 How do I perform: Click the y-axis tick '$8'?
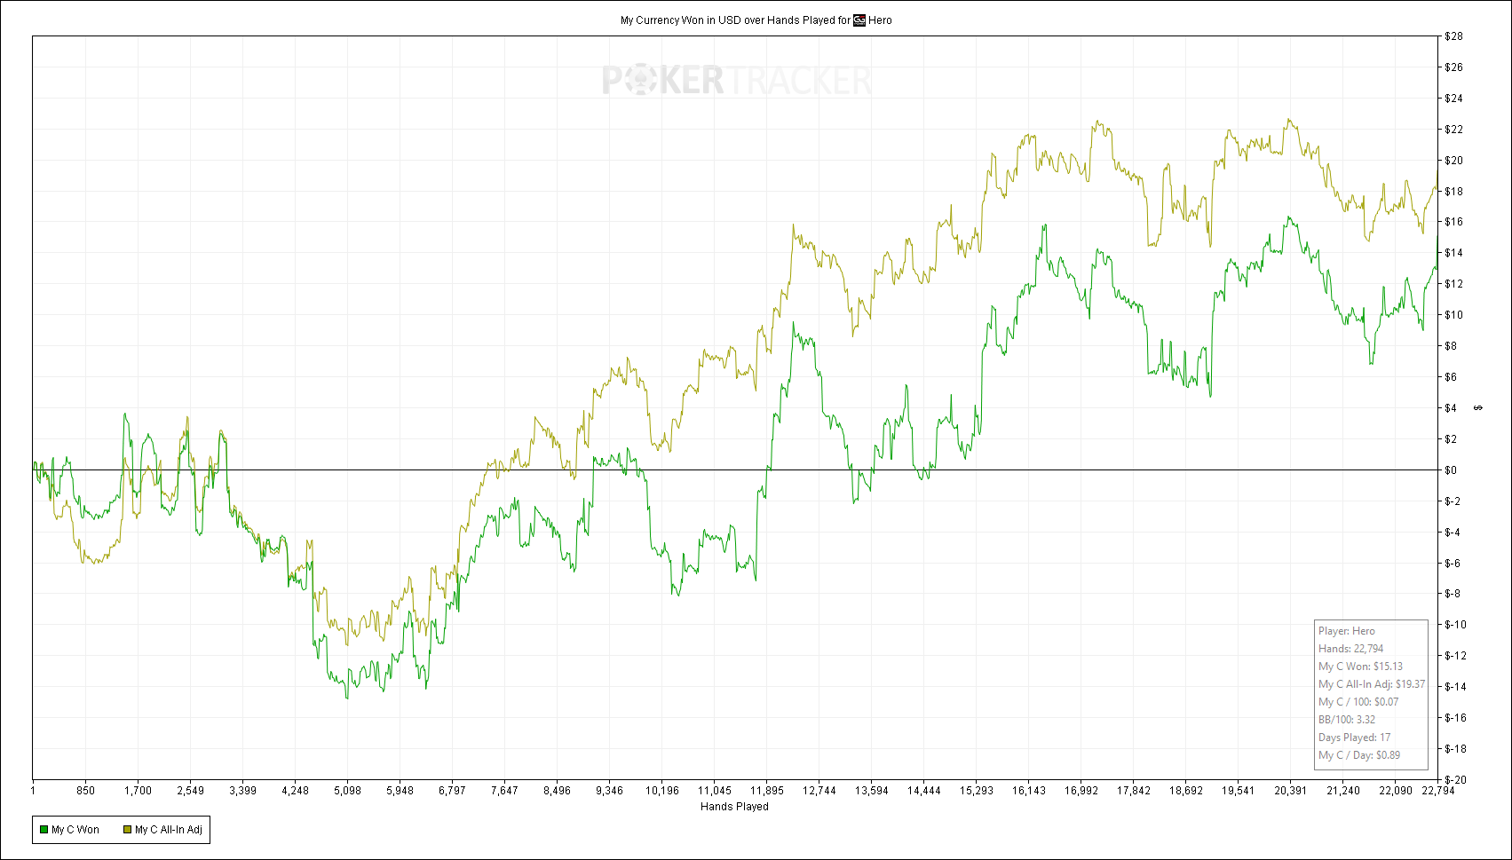pyautogui.click(x=1451, y=346)
